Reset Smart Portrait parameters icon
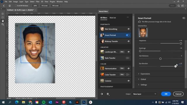 [x=184, y=18]
